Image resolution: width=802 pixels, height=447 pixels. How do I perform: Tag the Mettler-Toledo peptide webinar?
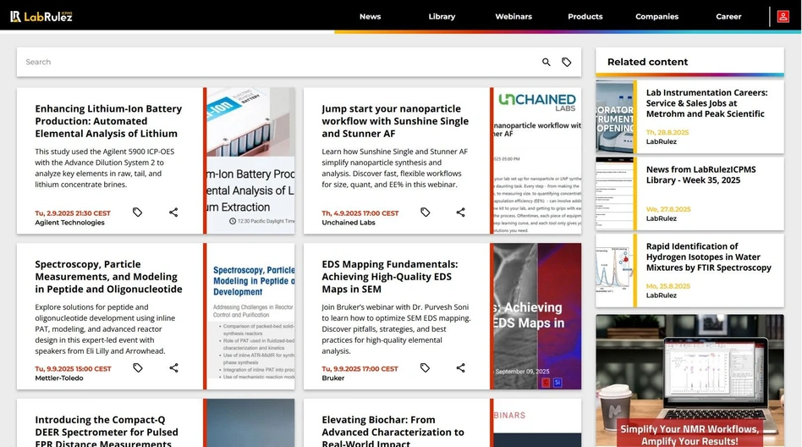(x=138, y=368)
